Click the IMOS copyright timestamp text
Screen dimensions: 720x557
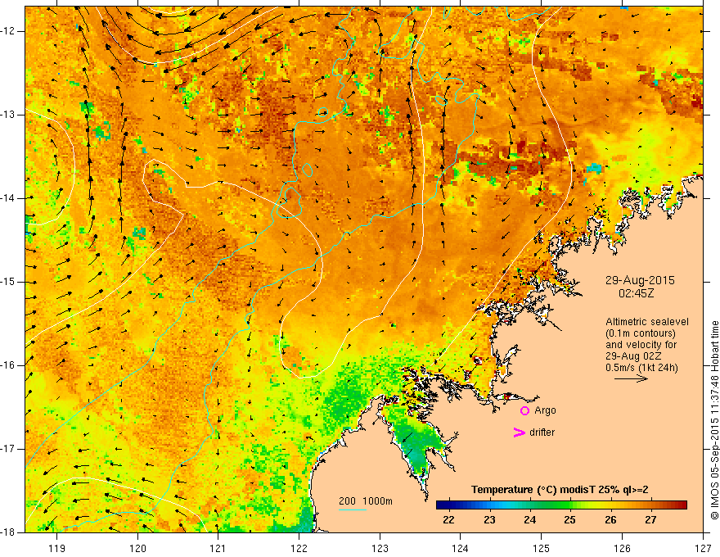click(x=714, y=420)
